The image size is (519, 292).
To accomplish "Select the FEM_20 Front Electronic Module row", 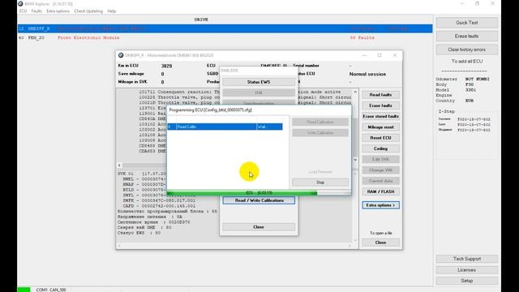I will (225, 38).
